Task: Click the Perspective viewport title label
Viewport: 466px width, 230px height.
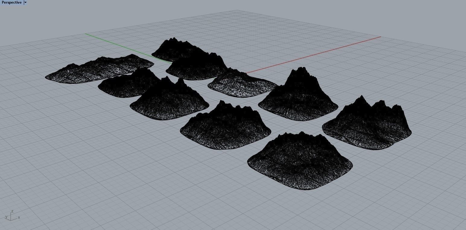Action: tap(11, 2)
